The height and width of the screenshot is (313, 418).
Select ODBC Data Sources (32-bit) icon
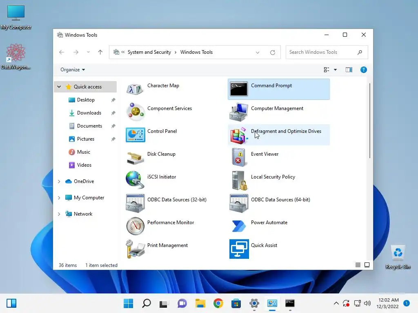pos(135,203)
